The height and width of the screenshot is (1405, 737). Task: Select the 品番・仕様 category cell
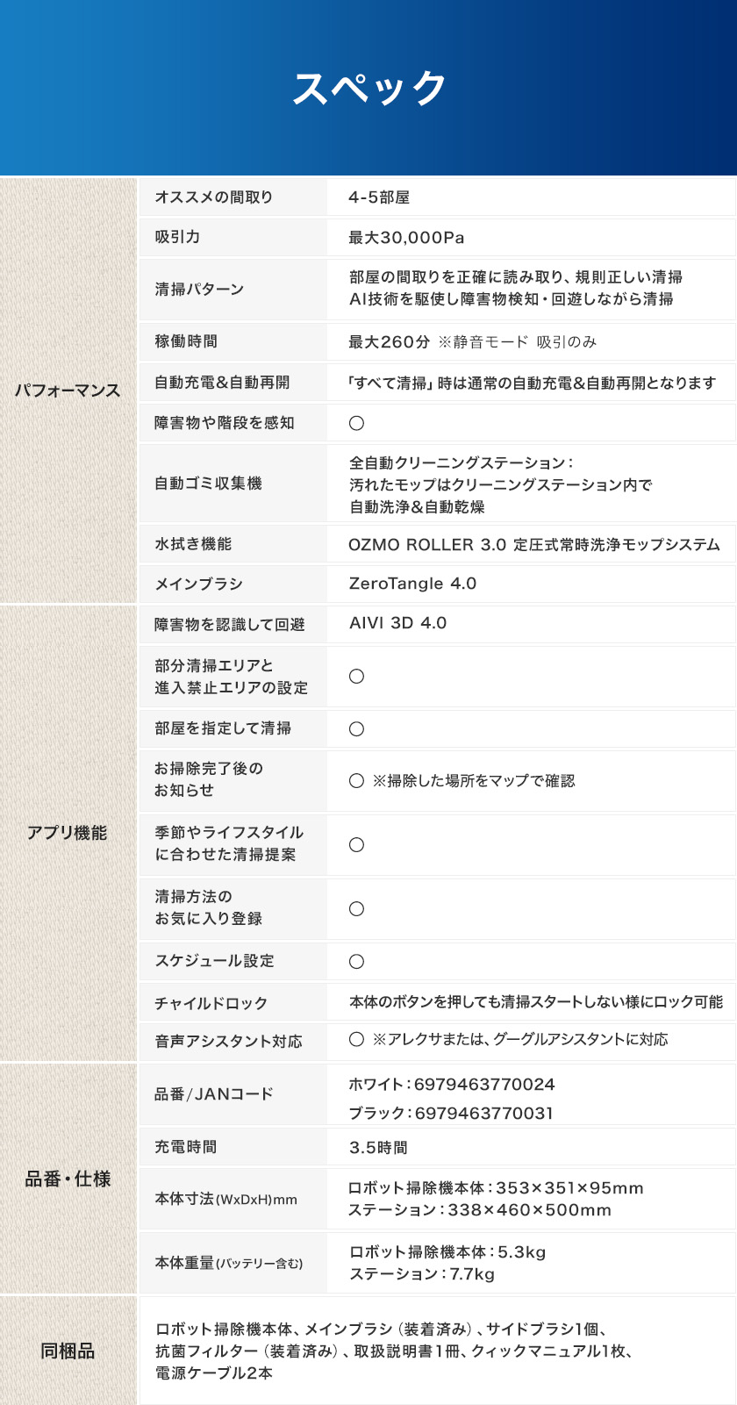(68, 1179)
